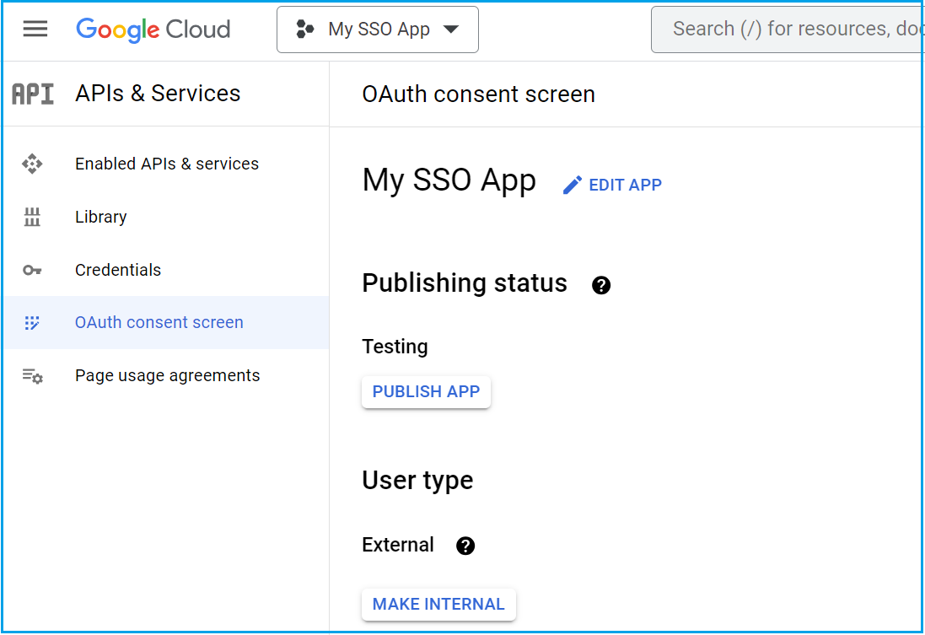The width and height of the screenshot is (925, 635).
Task: Click the PUBLISH APP button
Action: pos(426,391)
